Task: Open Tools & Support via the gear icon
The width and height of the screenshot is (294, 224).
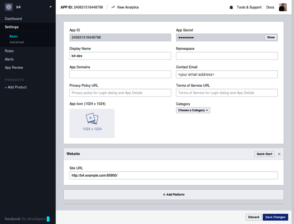Action: click(x=232, y=7)
